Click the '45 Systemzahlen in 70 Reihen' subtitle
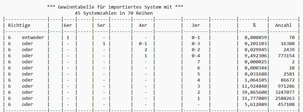 [x=114, y=13]
